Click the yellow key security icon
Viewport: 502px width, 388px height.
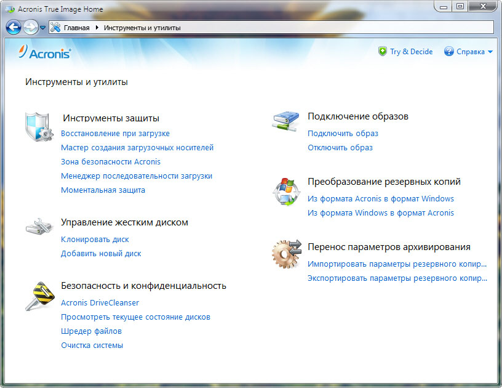(x=39, y=296)
